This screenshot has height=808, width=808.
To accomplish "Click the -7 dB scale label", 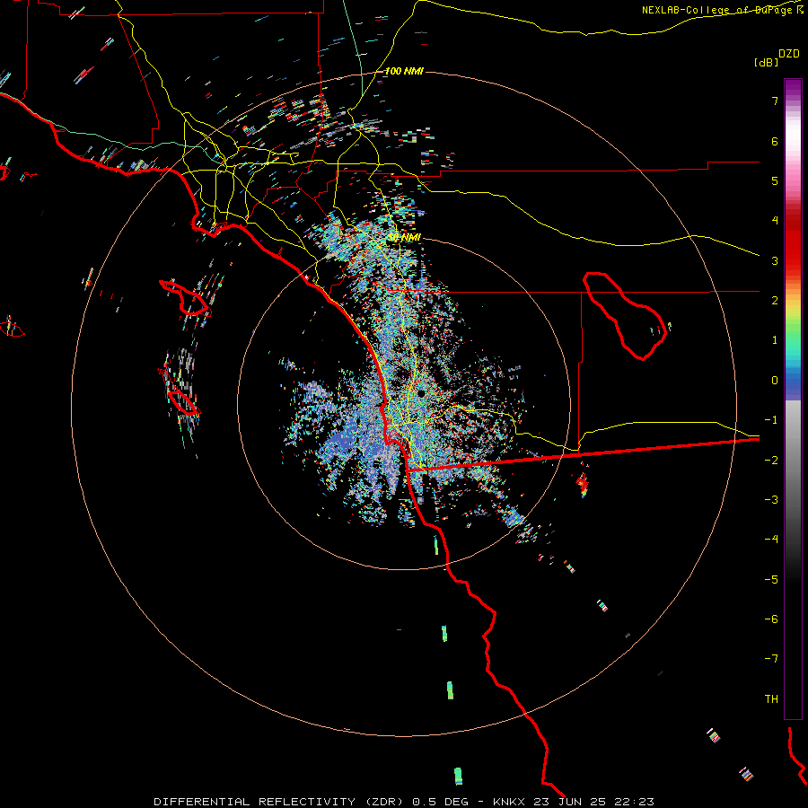I will (x=771, y=659).
